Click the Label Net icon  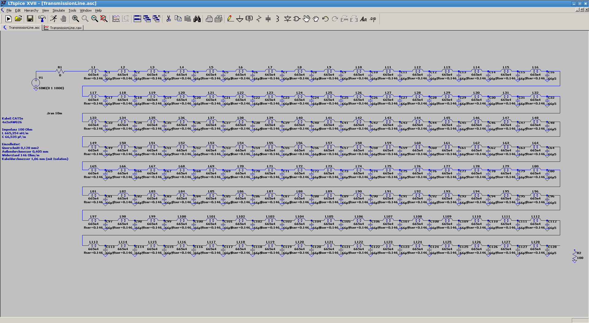pyautogui.click(x=249, y=19)
